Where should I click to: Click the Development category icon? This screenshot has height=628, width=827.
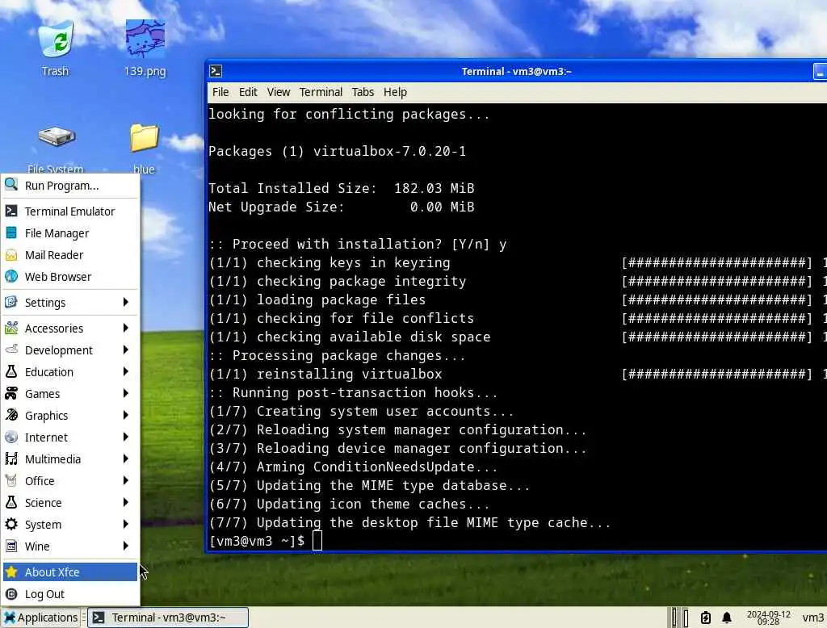click(11, 350)
